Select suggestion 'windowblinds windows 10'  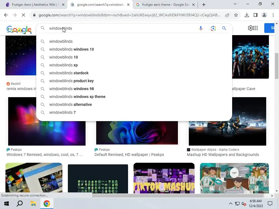coord(134,49)
